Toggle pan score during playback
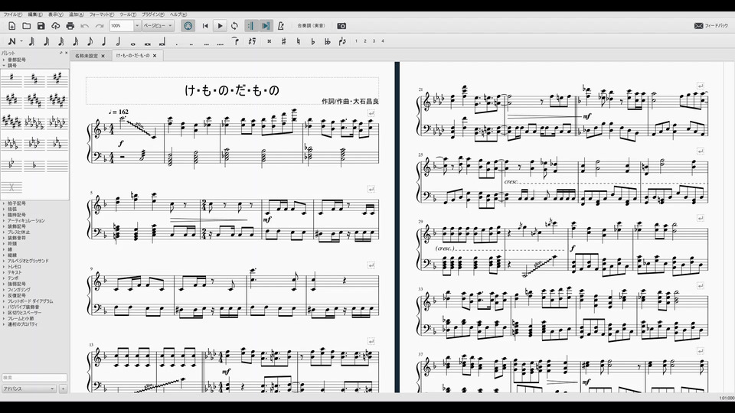This screenshot has height=413, width=735. [x=266, y=26]
